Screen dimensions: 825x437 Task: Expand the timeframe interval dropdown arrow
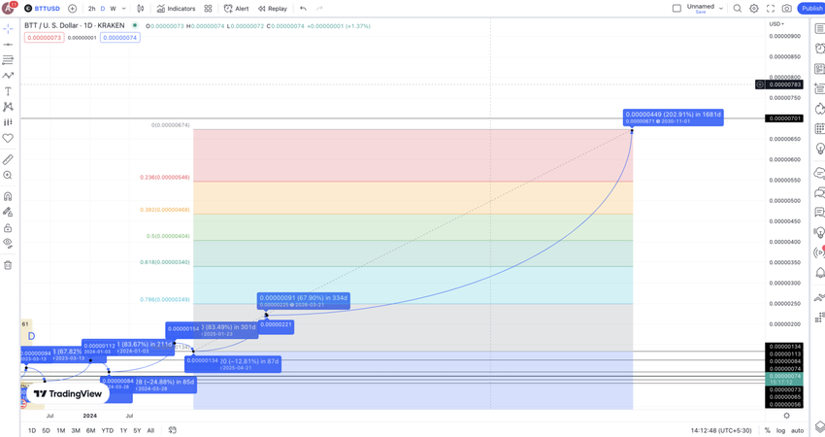pos(123,9)
